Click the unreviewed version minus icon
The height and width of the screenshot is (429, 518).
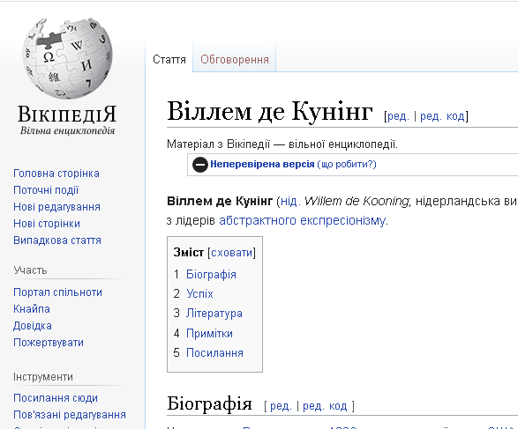pos(199,165)
